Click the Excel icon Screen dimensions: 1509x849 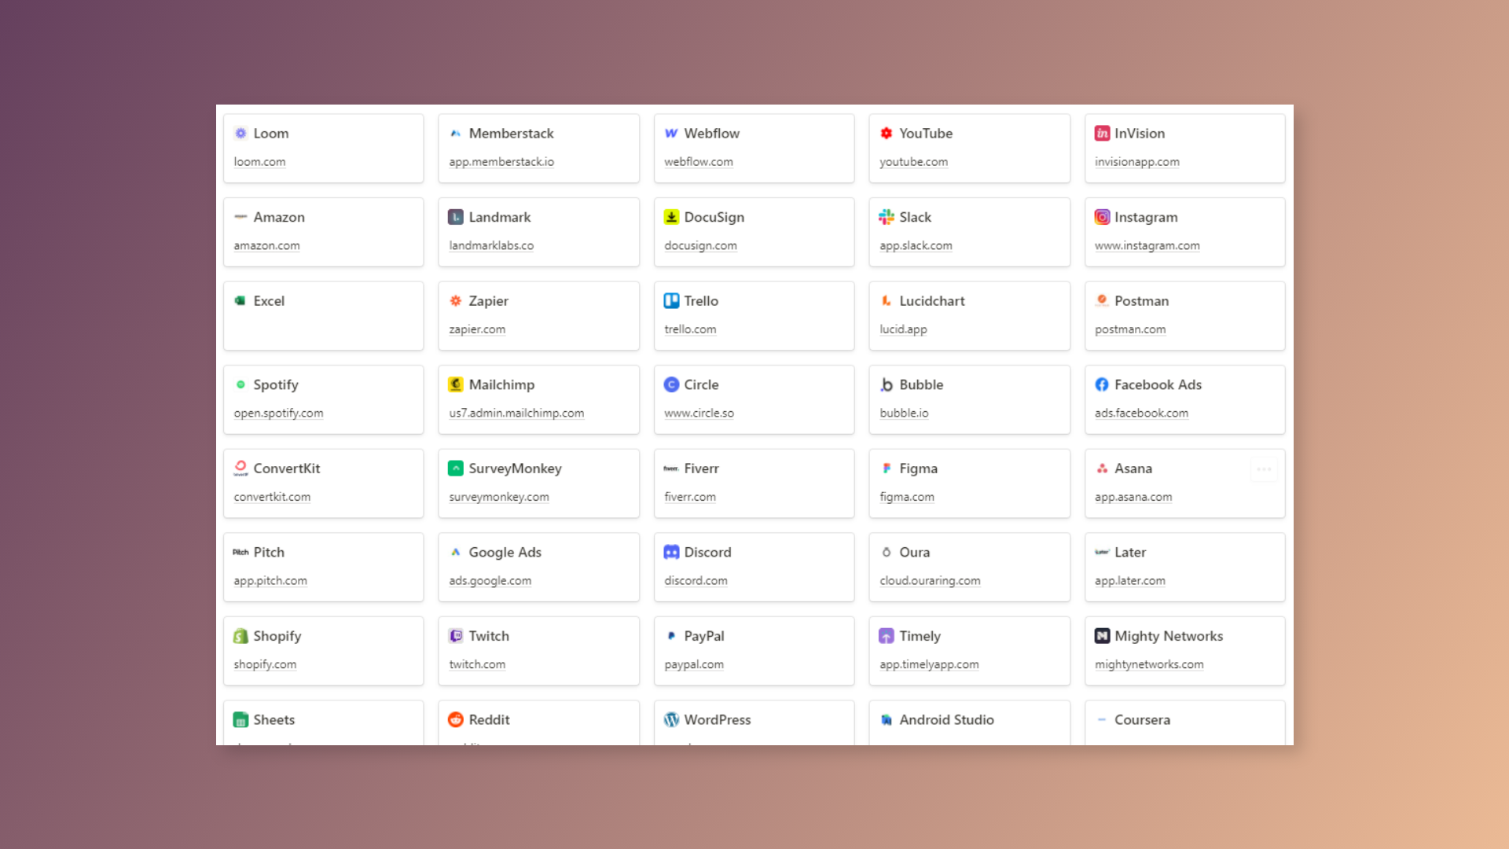(x=240, y=301)
